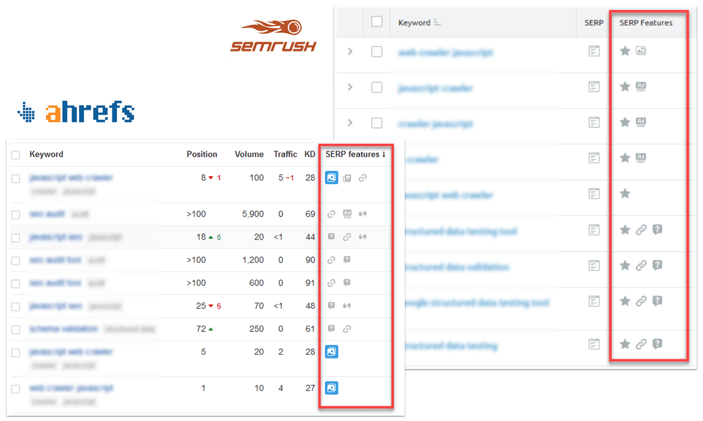Click the Ad icon in SEMrush 'crawler javascript' row
The width and height of the screenshot is (703, 421).
pyautogui.click(x=641, y=122)
